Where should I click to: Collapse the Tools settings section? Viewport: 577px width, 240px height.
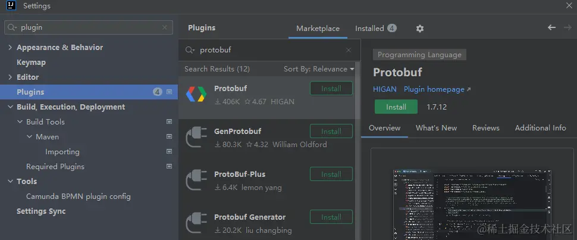[10, 182]
